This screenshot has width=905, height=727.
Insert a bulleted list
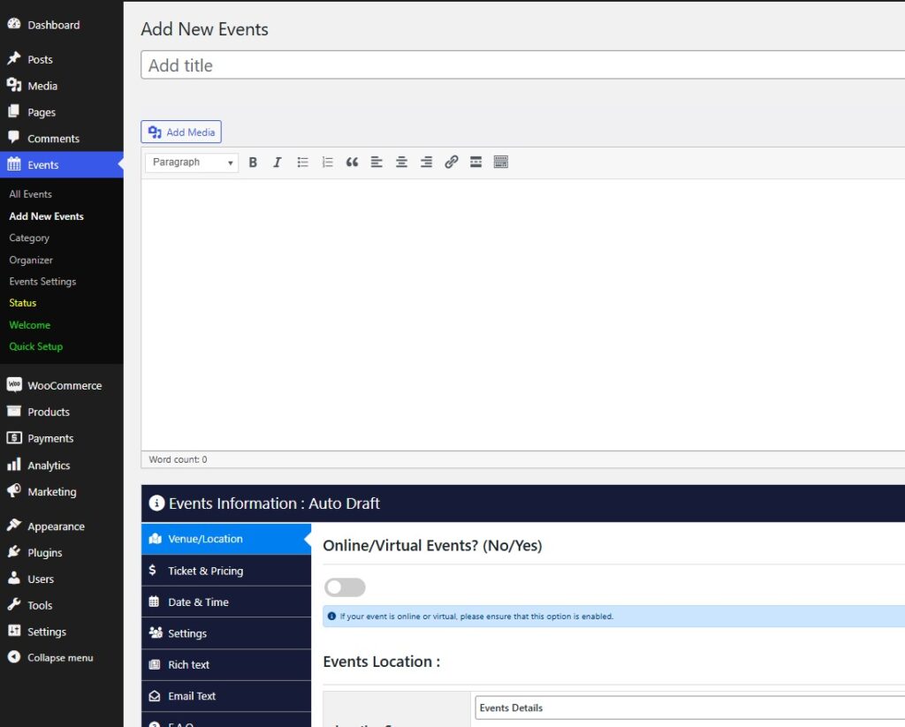coord(302,163)
